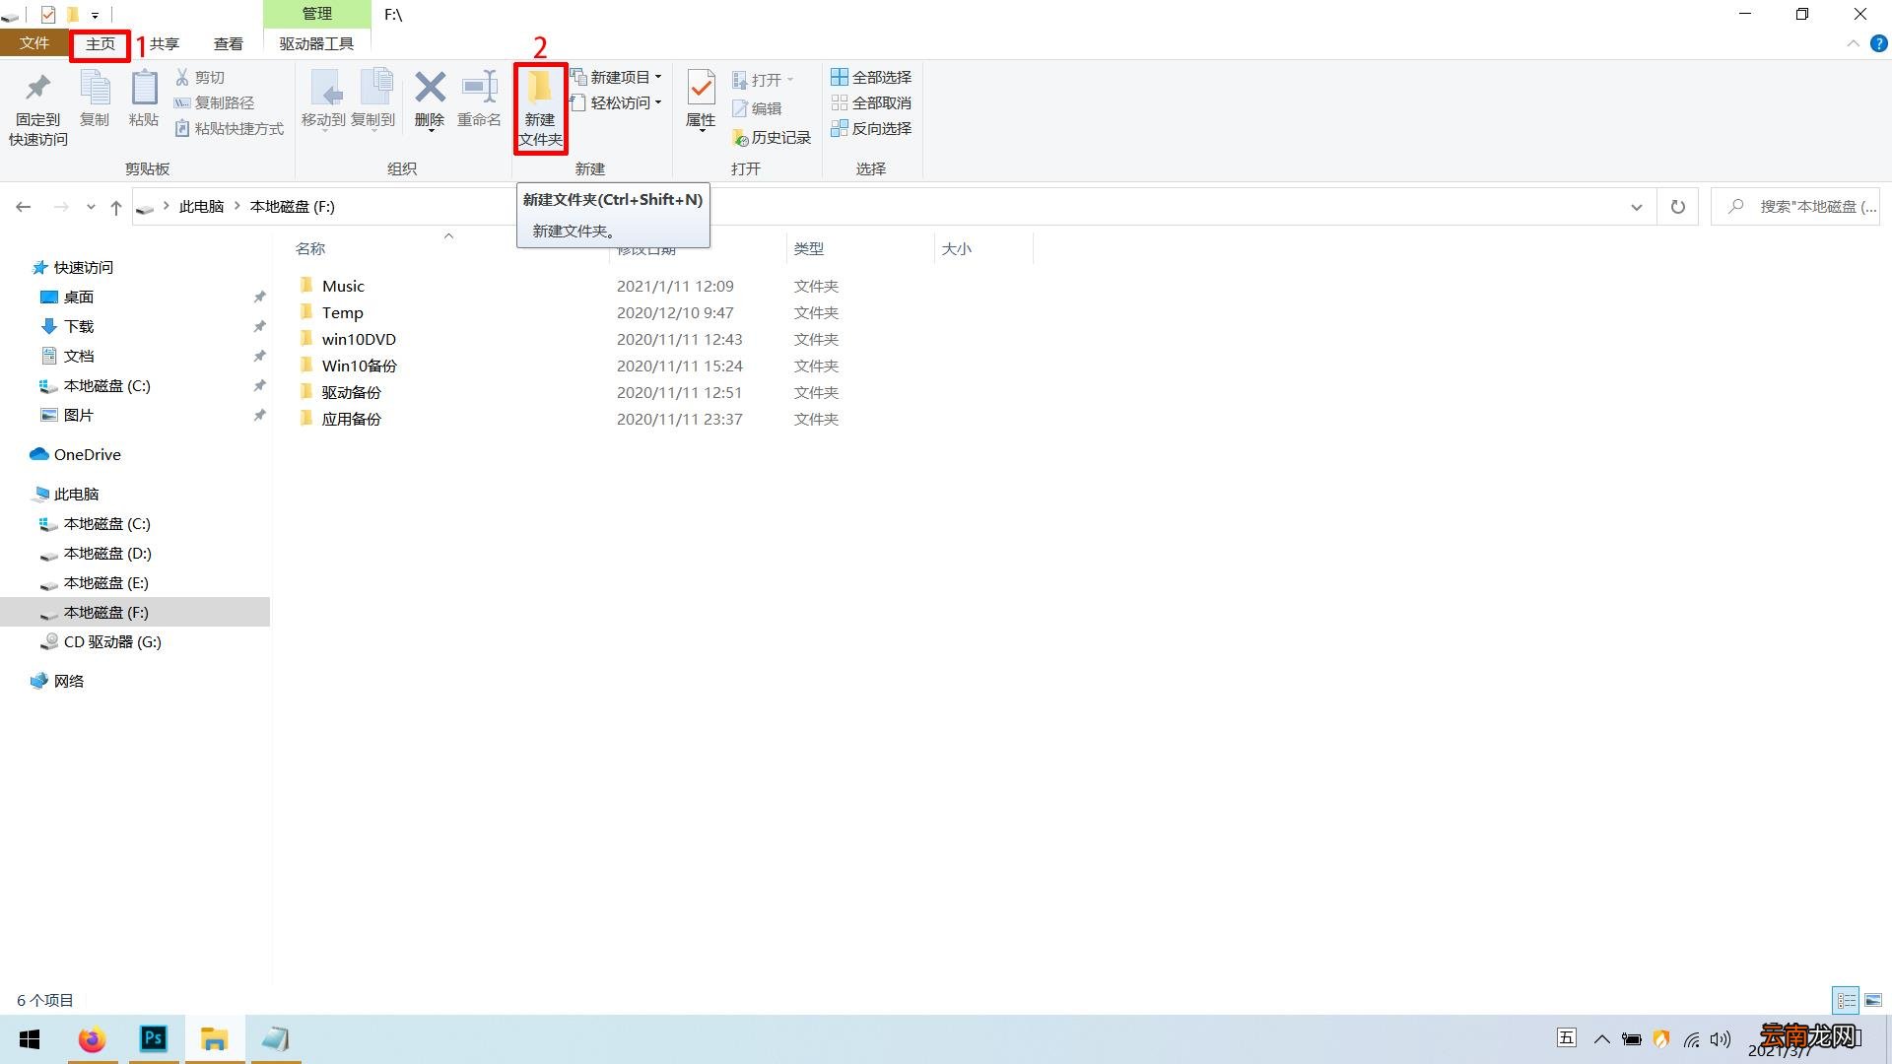Expand the address bar history dropdown

coord(1636,207)
